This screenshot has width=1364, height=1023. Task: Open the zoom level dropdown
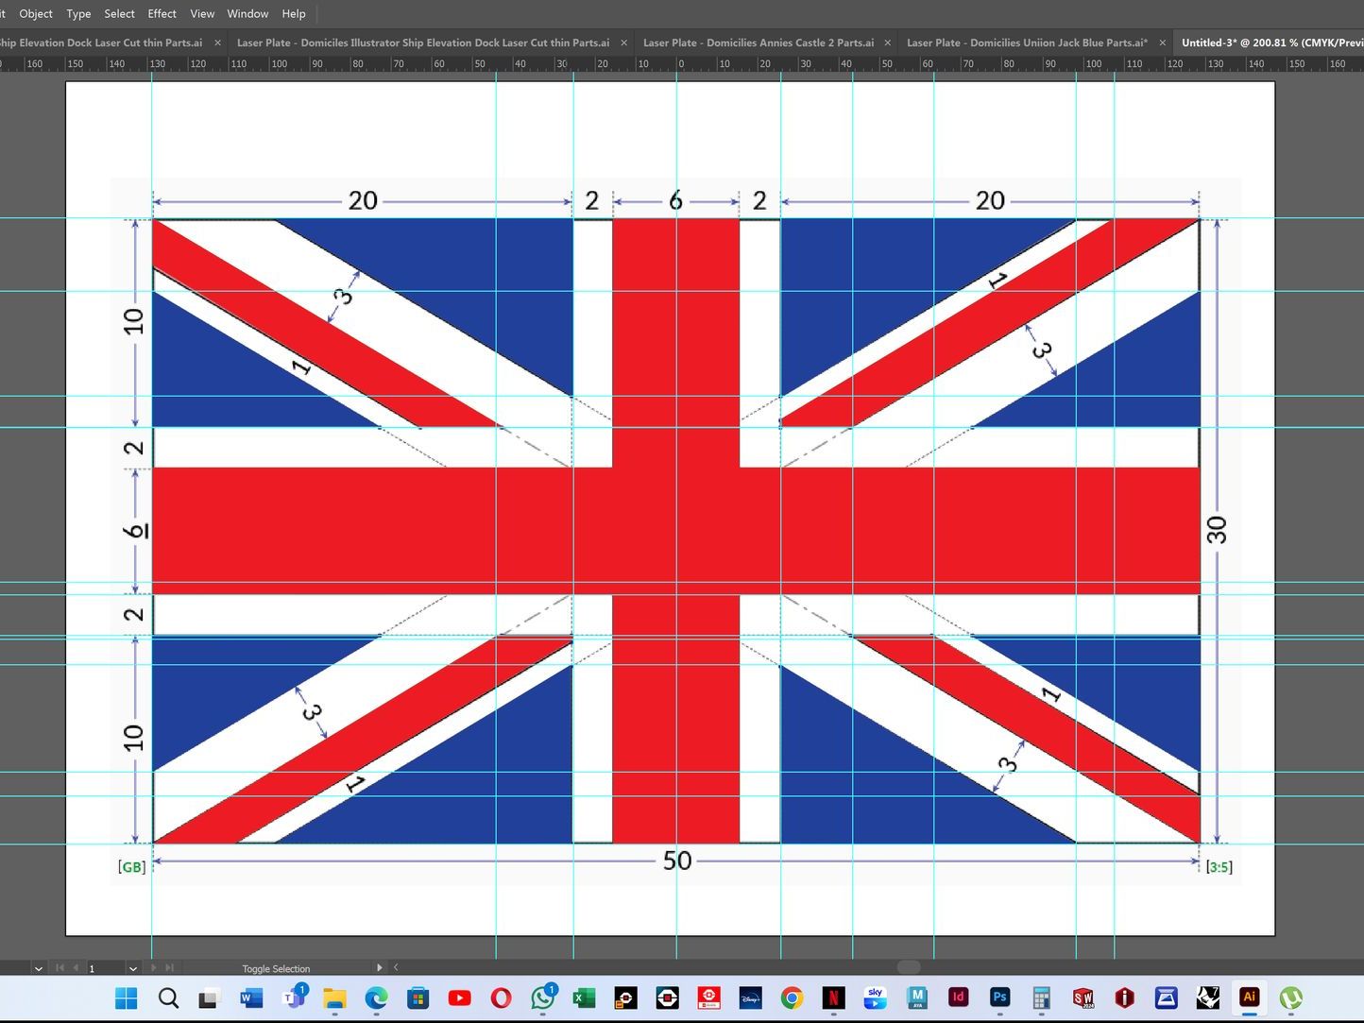(x=38, y=968)
